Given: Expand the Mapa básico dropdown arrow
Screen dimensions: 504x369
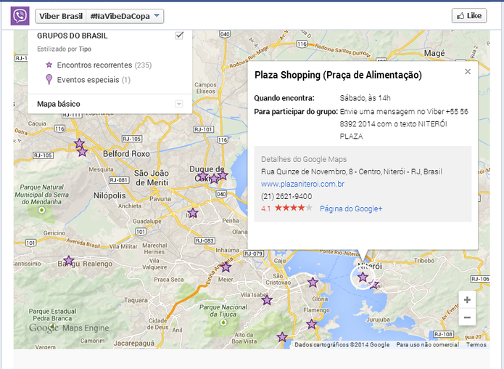Looking at the screenshot, I should (179, 104).
